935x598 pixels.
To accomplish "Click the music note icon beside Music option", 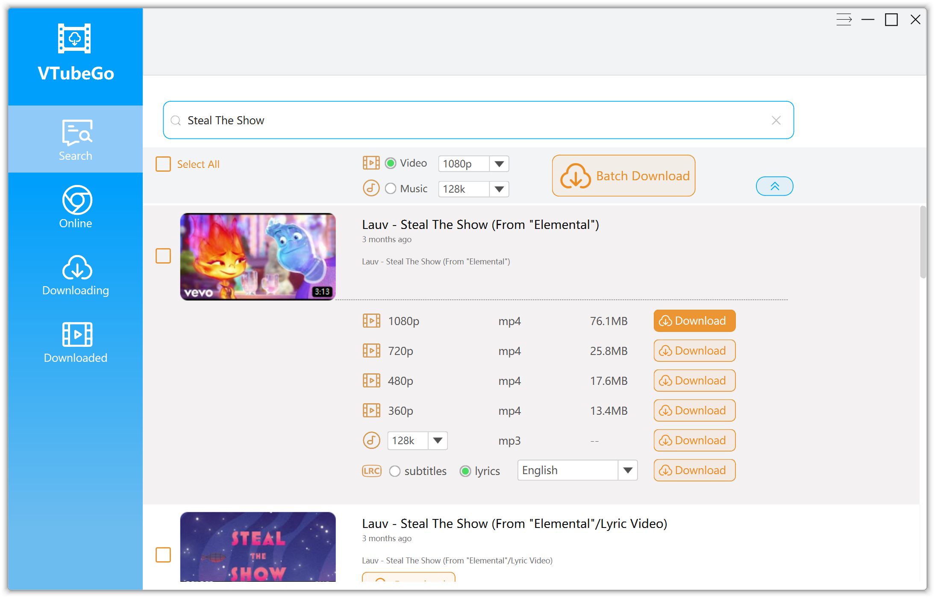I will click(371, 188).
